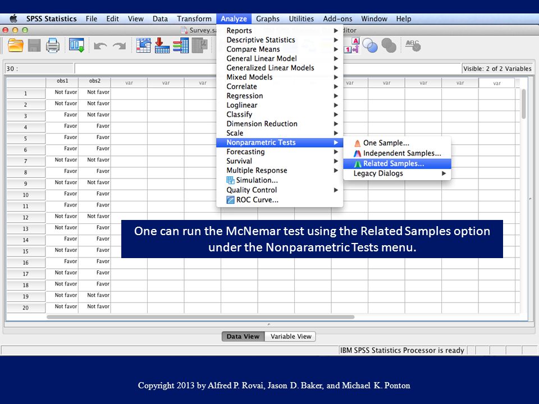Expand the Mixed Models submenu
Screen dimensions: 539x404
pyautogui.click(x=280, y=77)
